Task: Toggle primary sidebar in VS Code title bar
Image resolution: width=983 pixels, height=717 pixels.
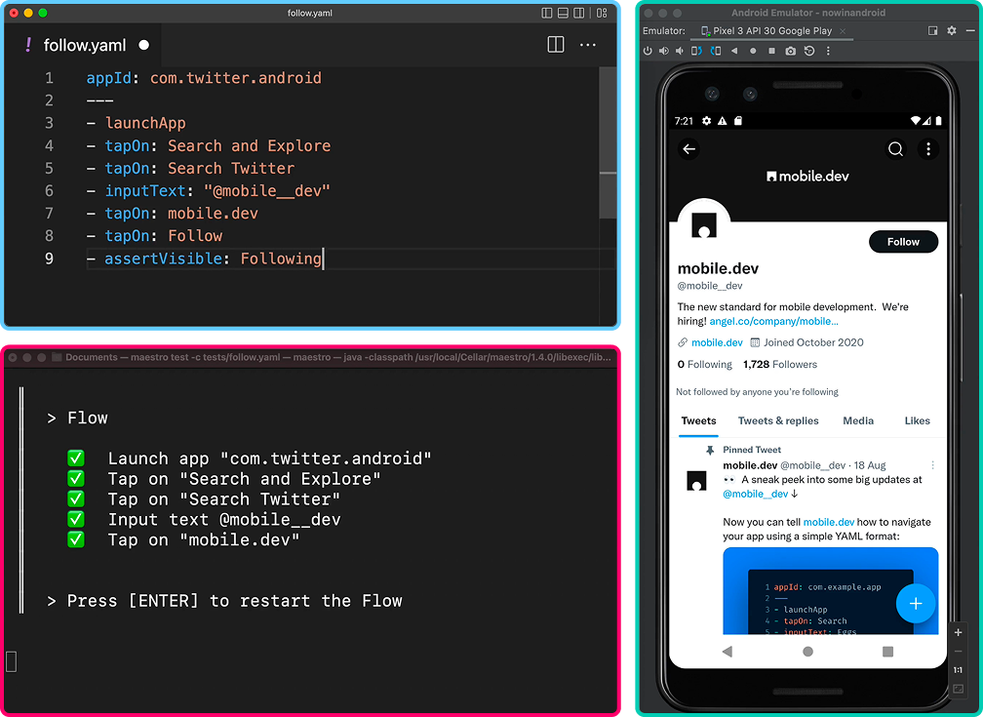Action: (547, 13)
